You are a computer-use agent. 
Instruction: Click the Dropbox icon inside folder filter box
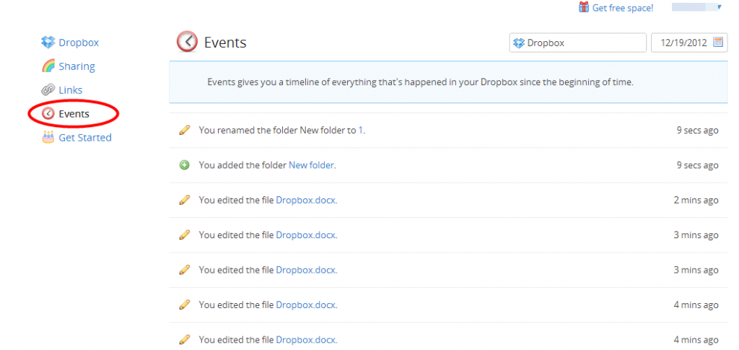[x=519, y=43]
